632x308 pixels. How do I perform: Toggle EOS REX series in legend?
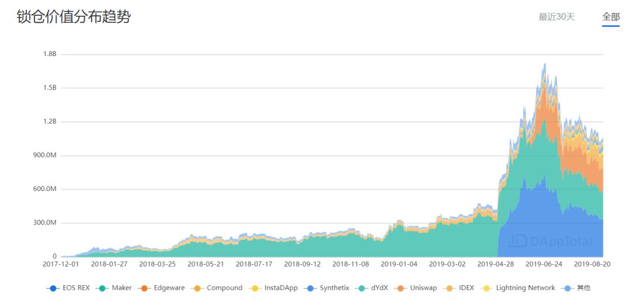68,288
